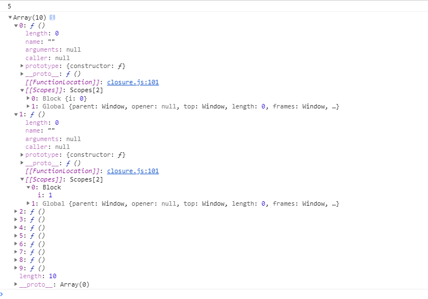Viewport: 428px width, 299px height.
Task: Open closure.js:101 link under index 1
Action: pos(133,171)
